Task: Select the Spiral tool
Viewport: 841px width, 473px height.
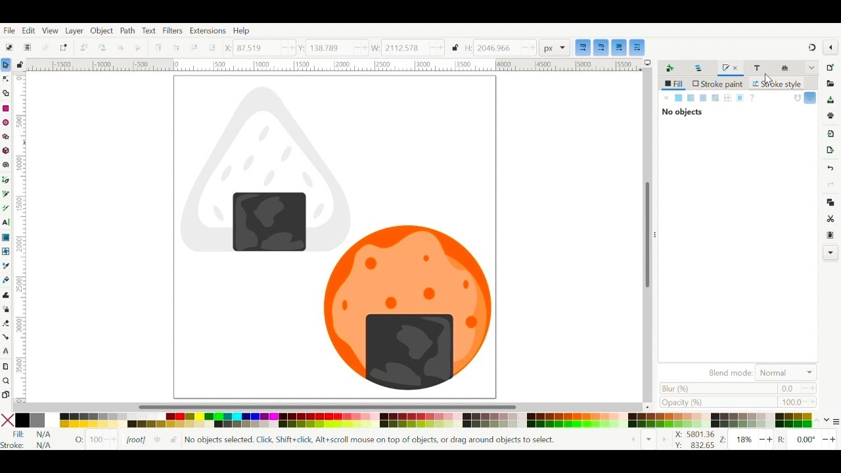Action: point(6,166)
